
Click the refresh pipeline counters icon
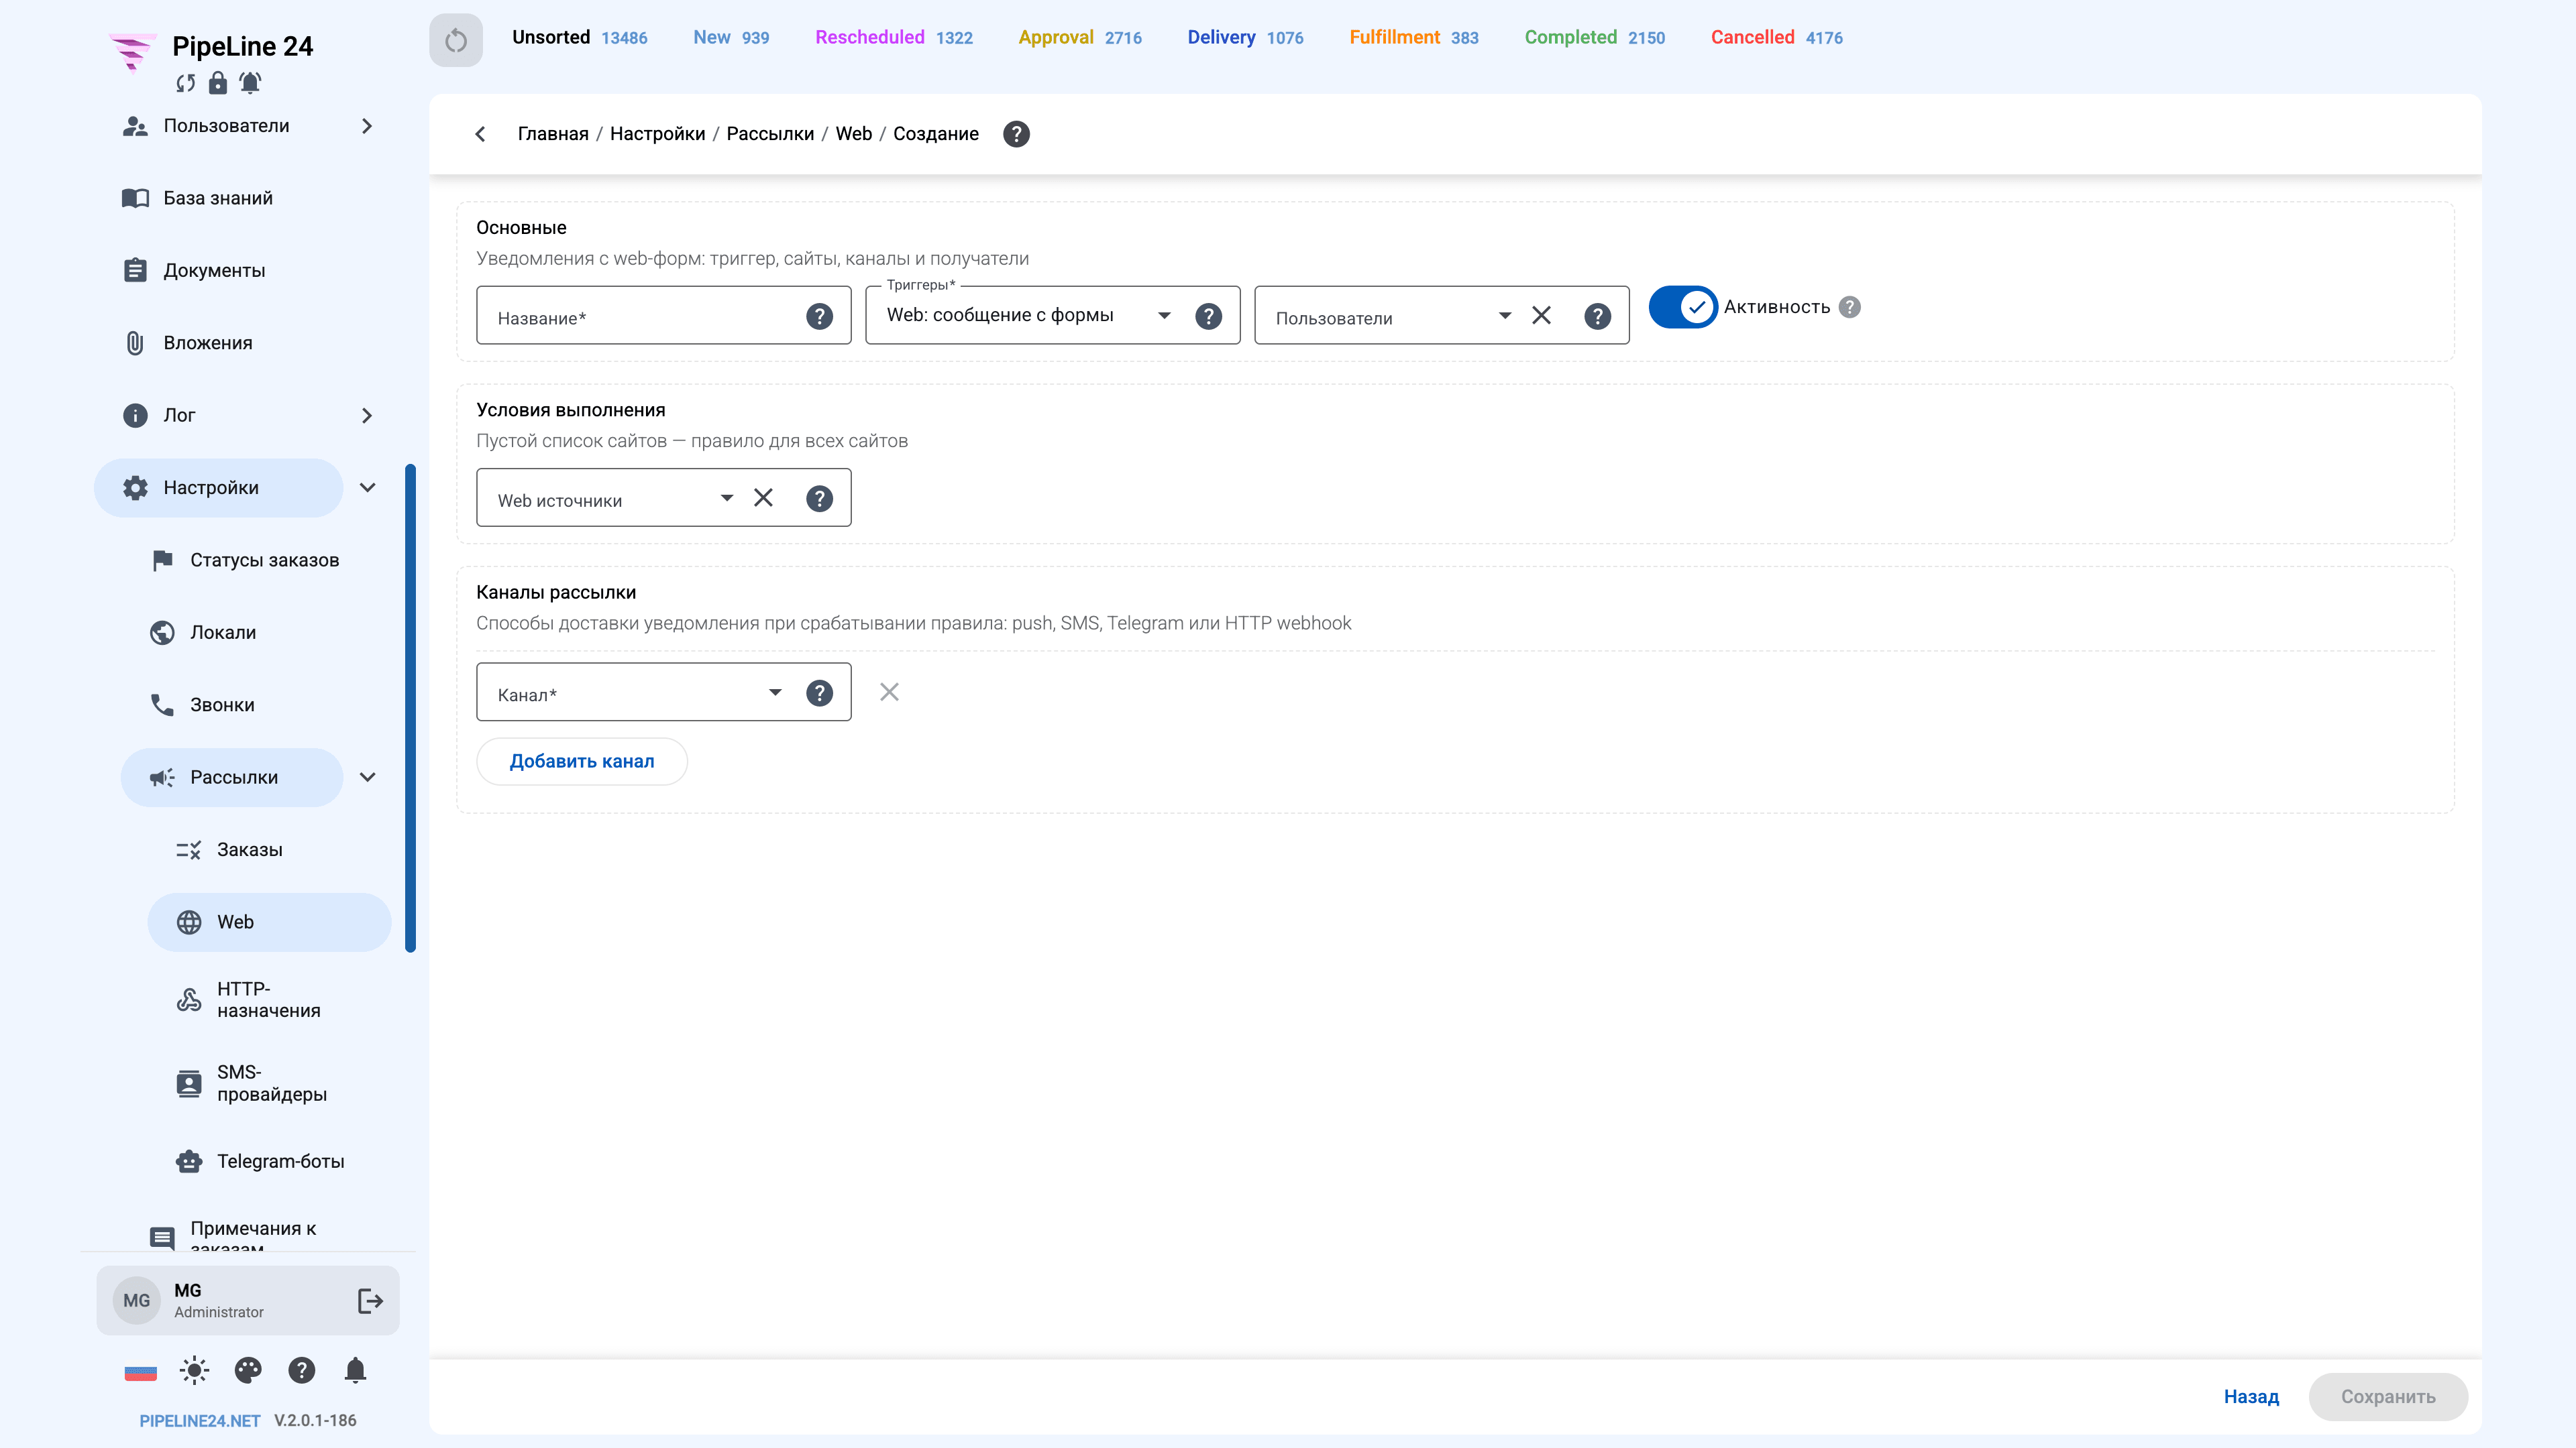point(456,40)
